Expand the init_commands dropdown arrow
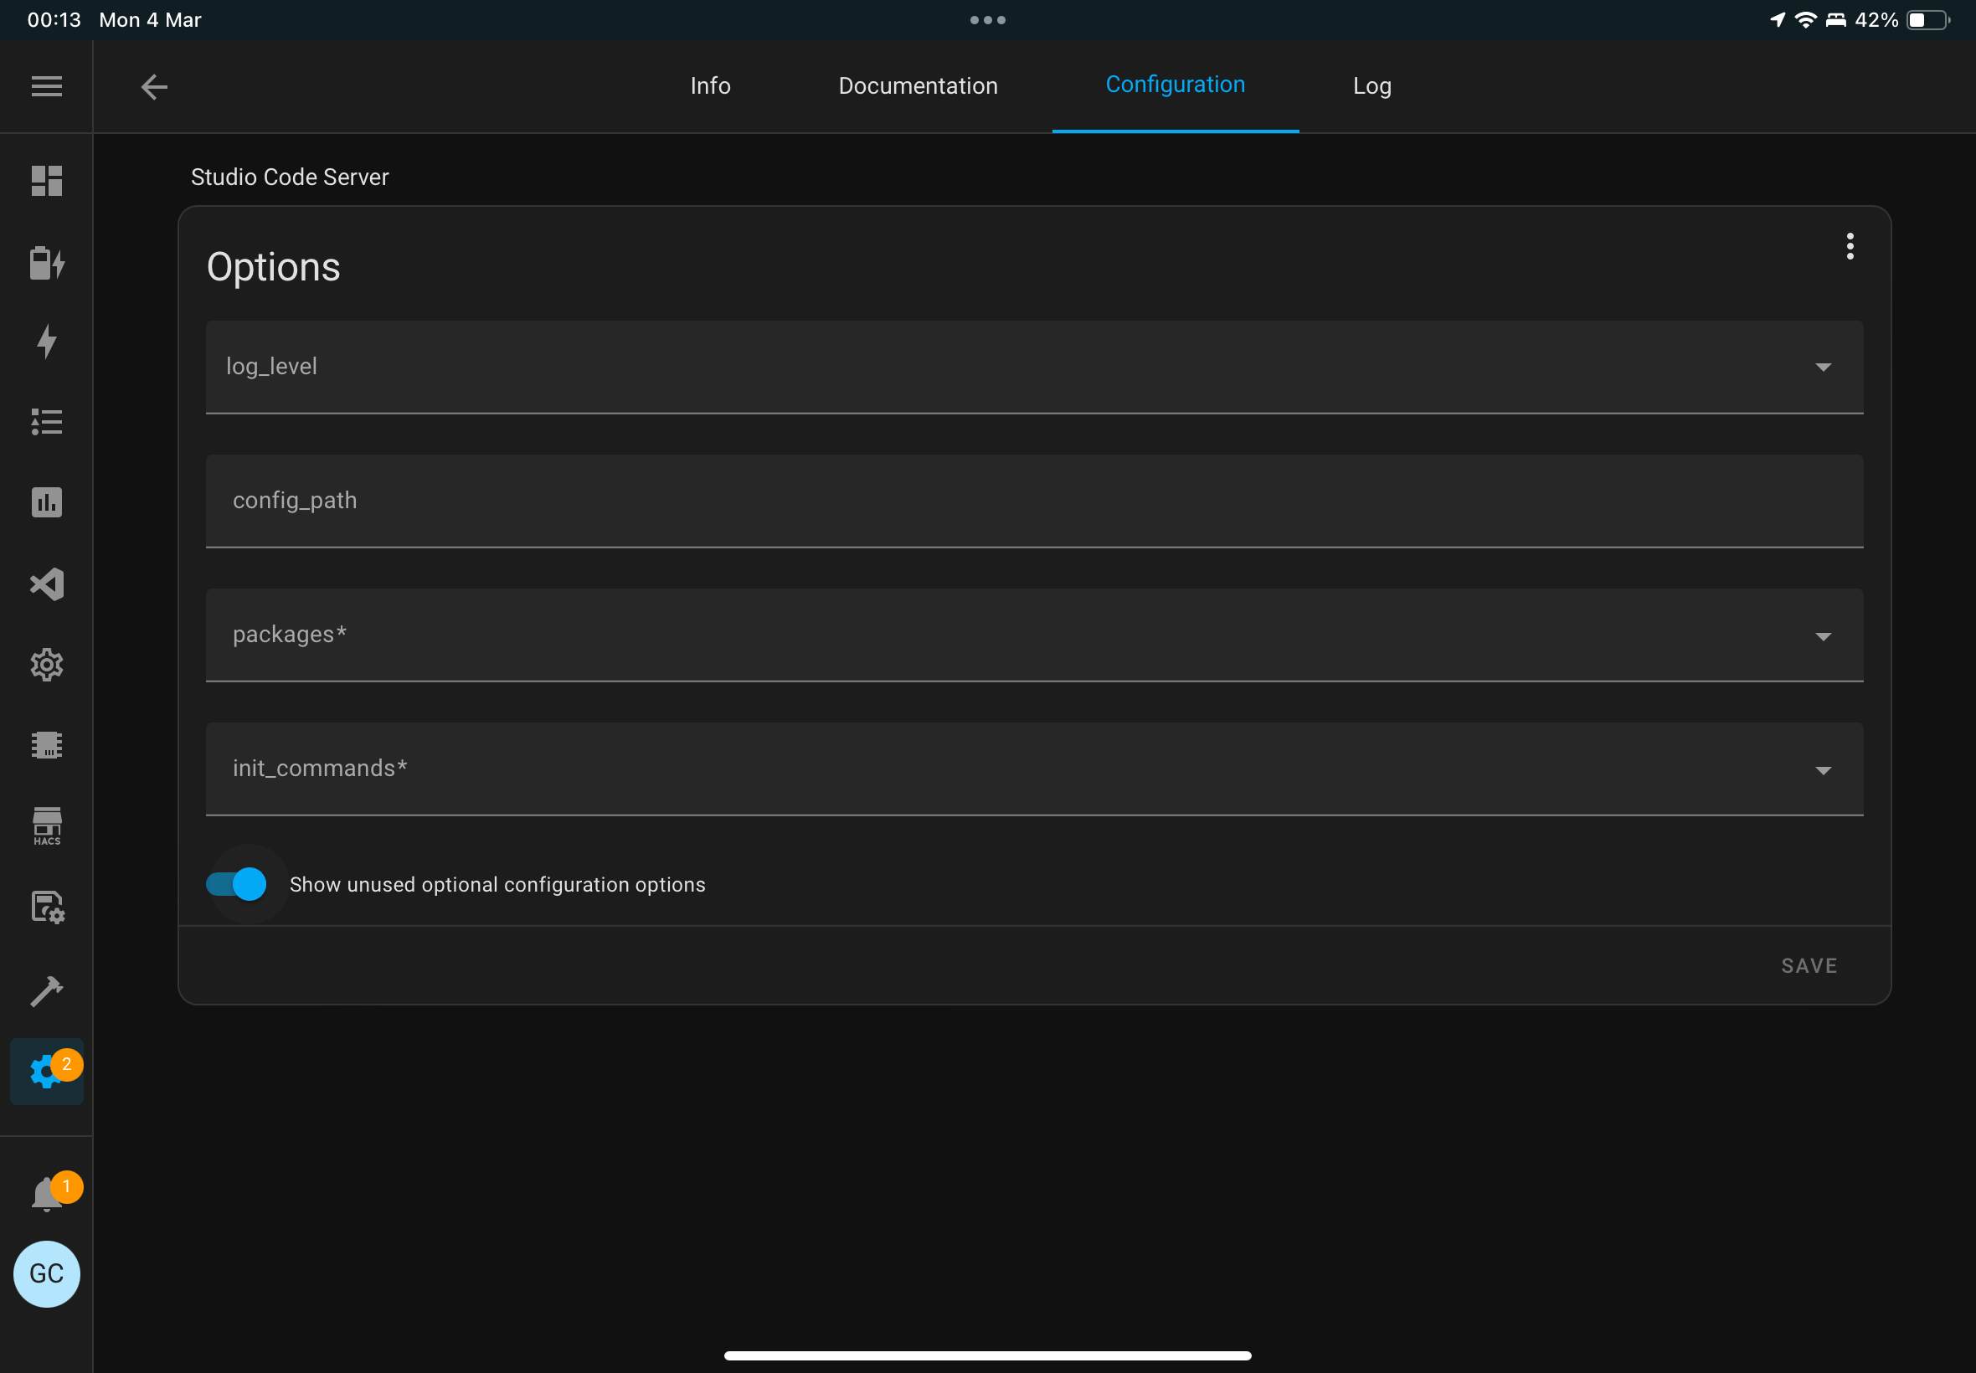 (1823, 771)
